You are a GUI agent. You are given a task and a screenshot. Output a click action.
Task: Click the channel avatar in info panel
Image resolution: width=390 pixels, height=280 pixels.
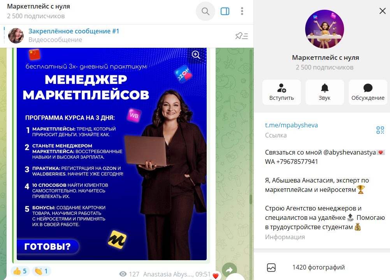click(x=325, y=29)
